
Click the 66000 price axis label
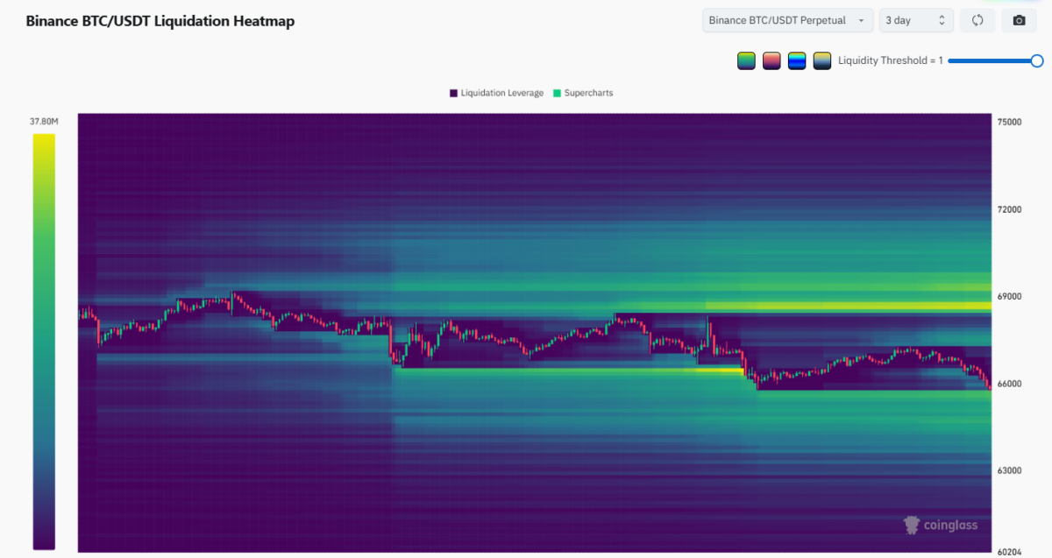tap(1009, 384)
